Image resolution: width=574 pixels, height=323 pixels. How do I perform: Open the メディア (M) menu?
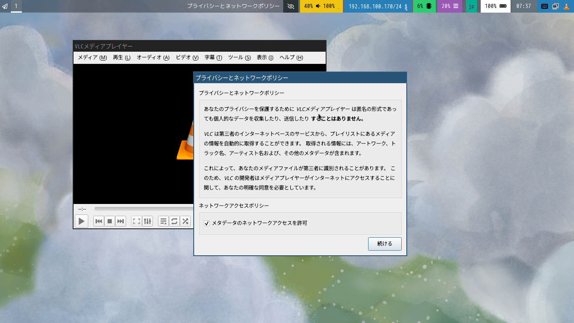tap(92, 58)
